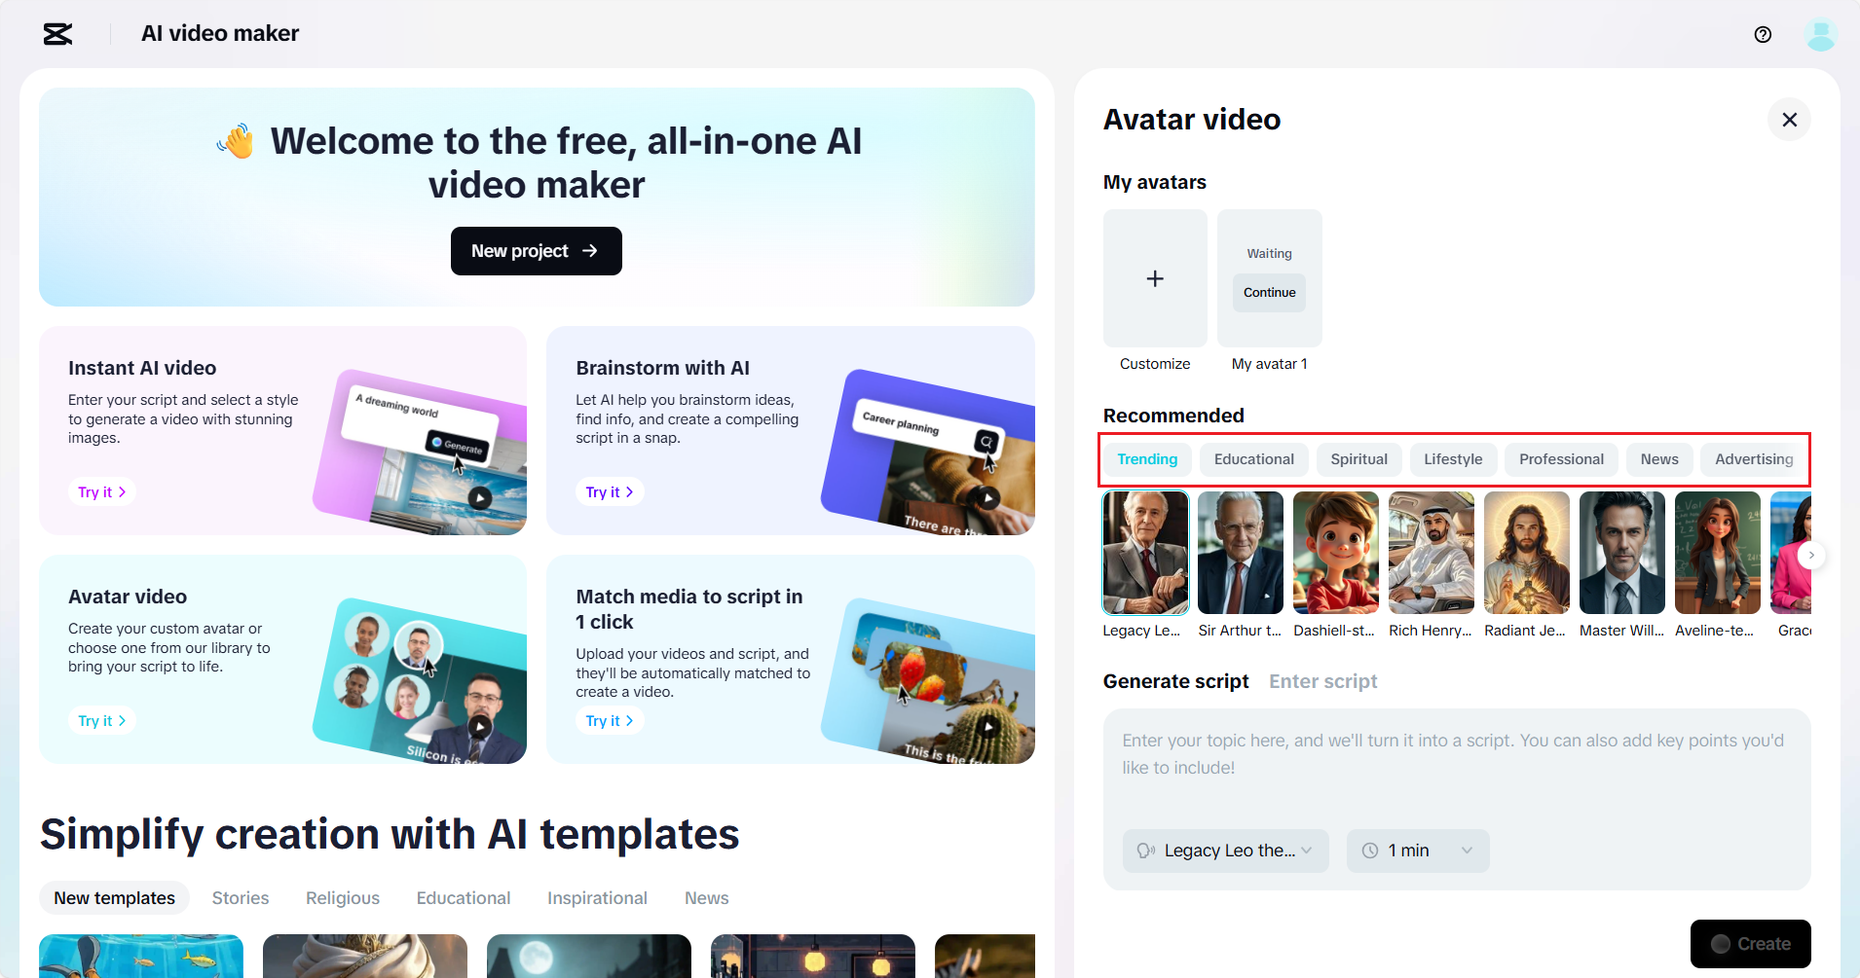
Task: Filter templates by Religious
Action: point(342,897)
